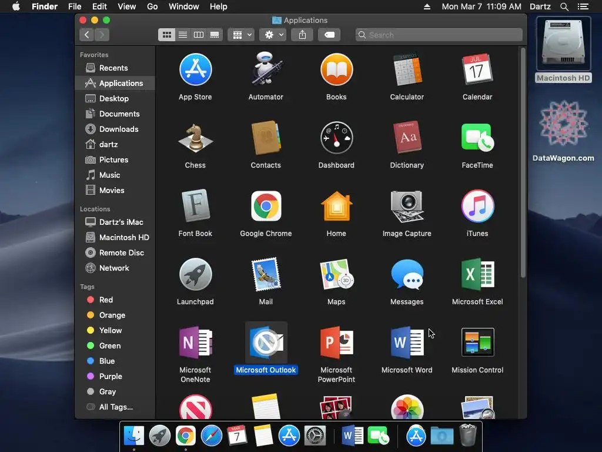Viewport: 602px width, 452px height.
Task: Filter by the Purple tag
Action: pos(115,376)
